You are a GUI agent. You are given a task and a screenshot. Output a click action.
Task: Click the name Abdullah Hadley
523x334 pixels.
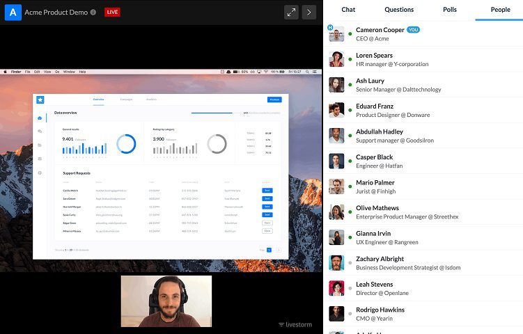click(x=380, y=132)
